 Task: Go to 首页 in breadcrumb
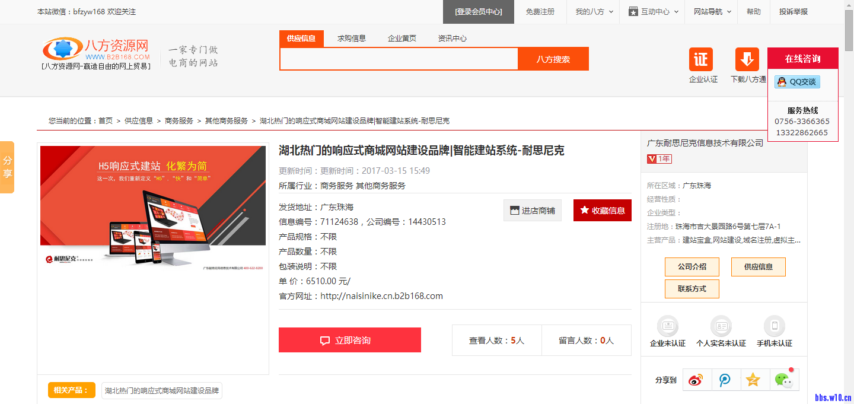pos(106,121)
